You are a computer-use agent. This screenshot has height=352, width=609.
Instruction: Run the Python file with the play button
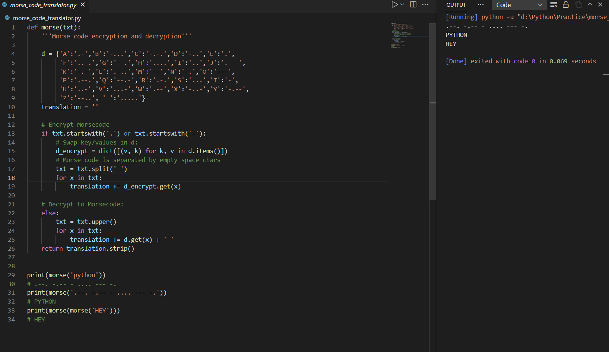click(394, 4)
